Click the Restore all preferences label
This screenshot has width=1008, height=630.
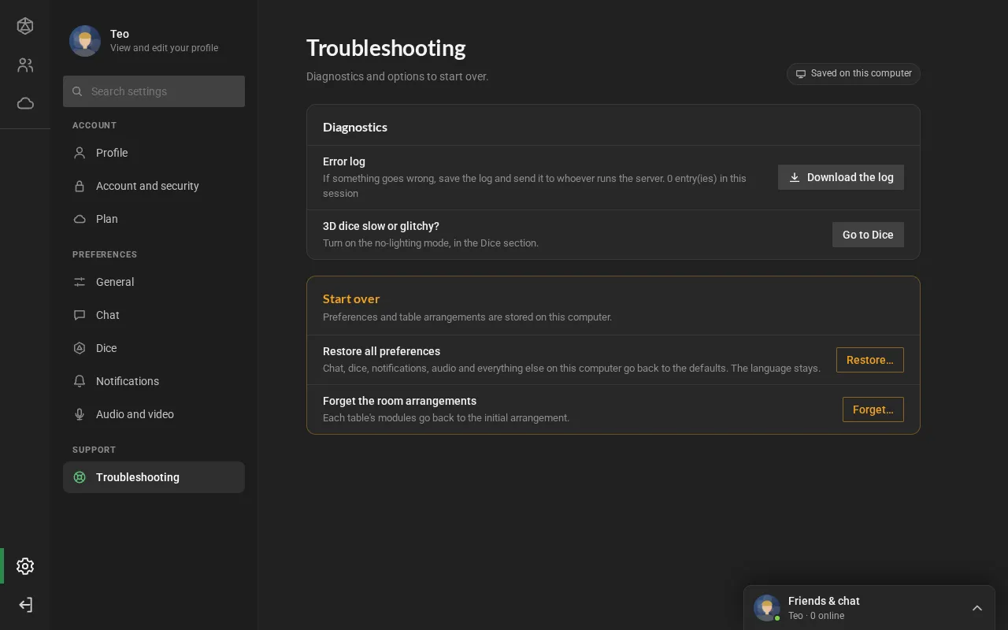pos(381,351)
